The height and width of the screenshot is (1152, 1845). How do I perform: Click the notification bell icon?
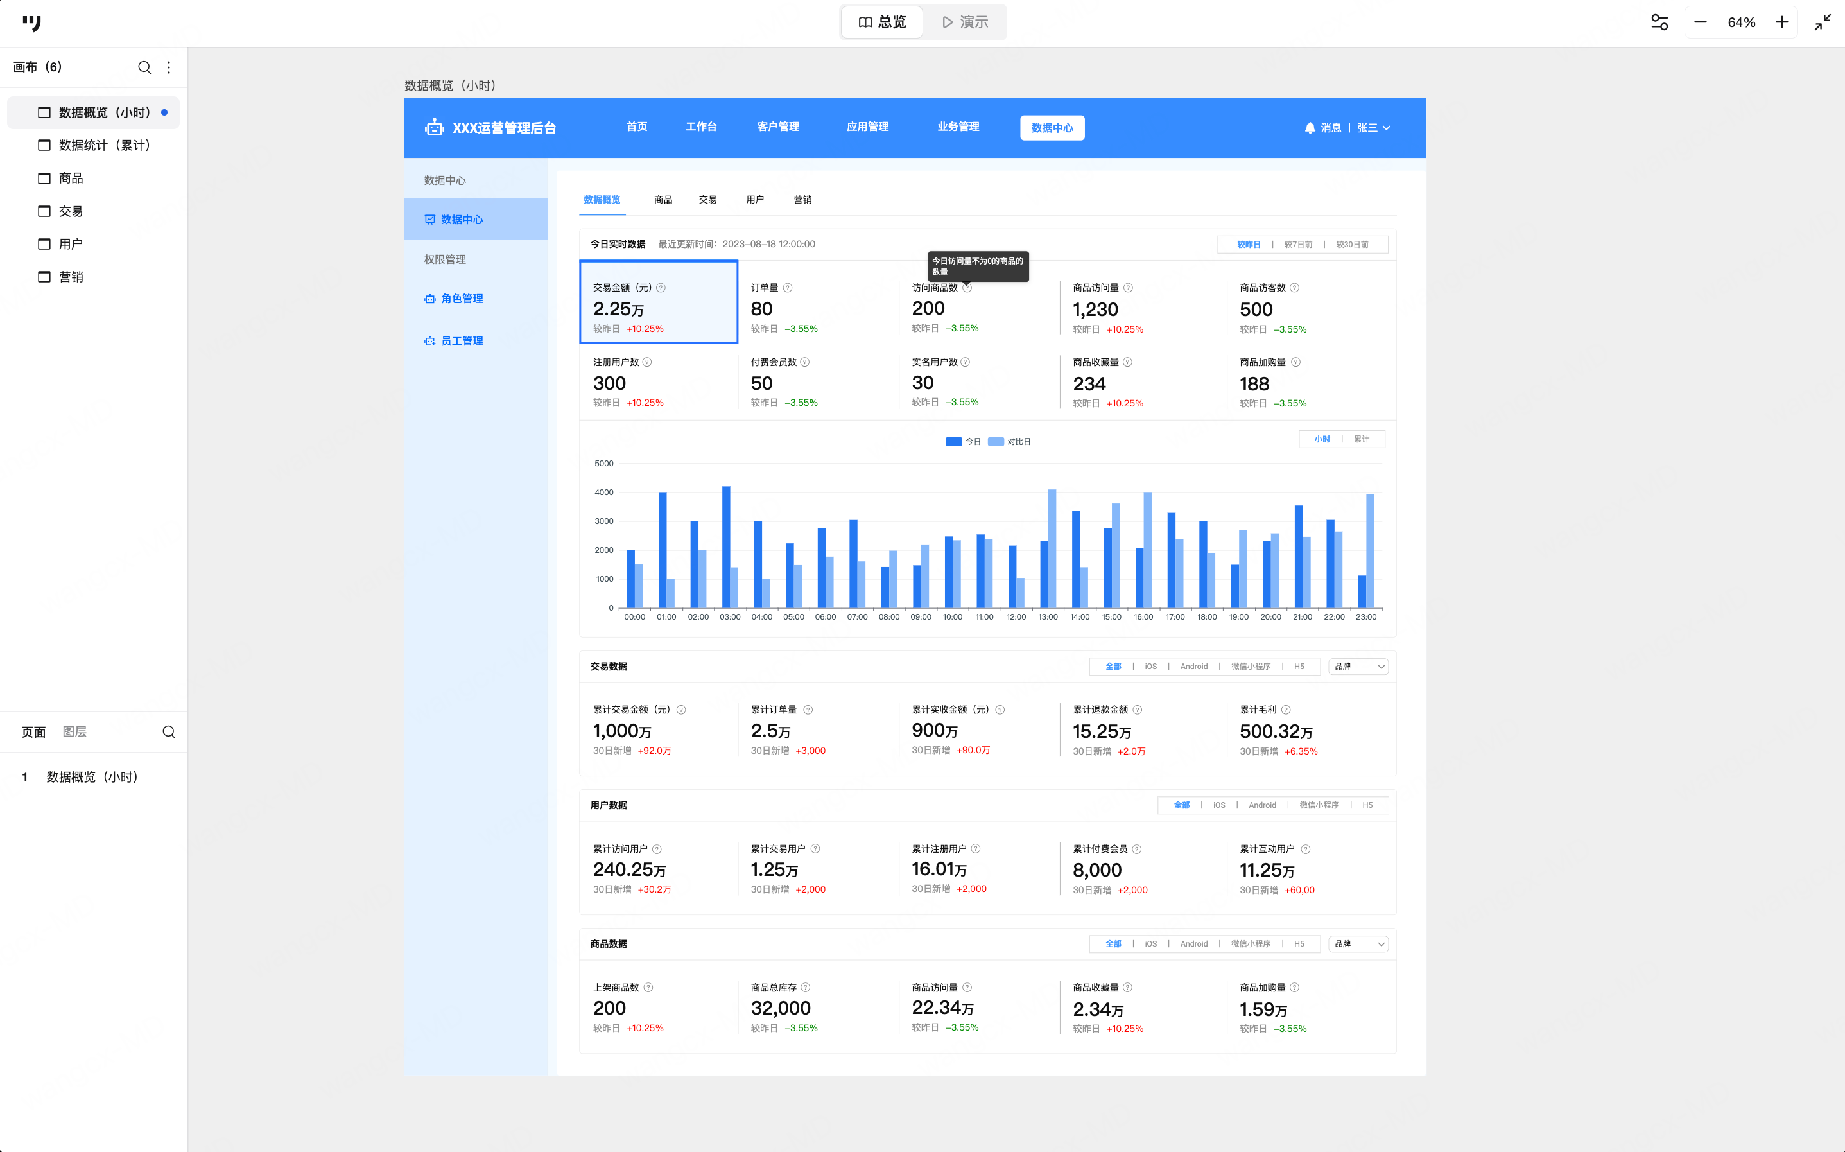pos(1310,128)
